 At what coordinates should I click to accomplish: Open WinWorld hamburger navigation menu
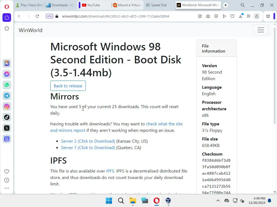pyautogui.click(x=260, y=30)
